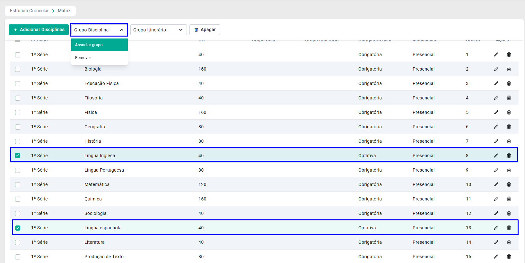Delete Produção de Texto discipline
The width and height of the screenshot is (525, 263).
tap(509, 257)
